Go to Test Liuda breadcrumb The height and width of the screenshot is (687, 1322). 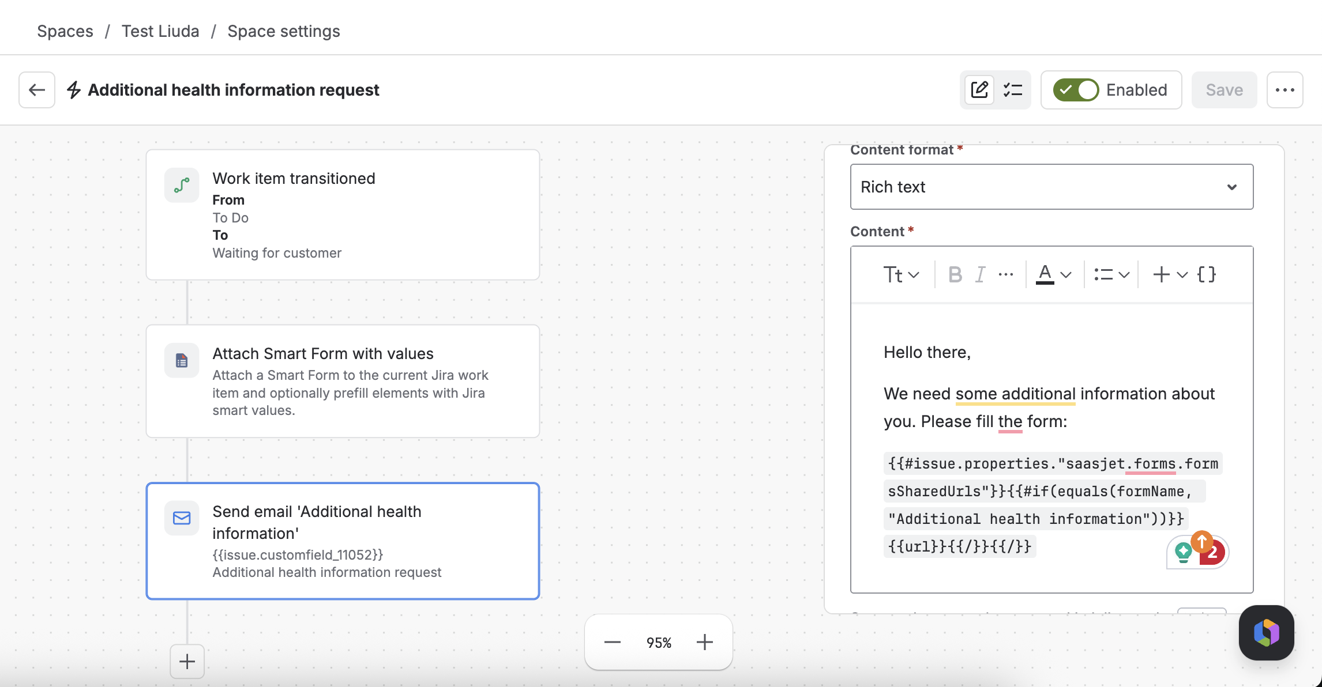click(160, 31)
